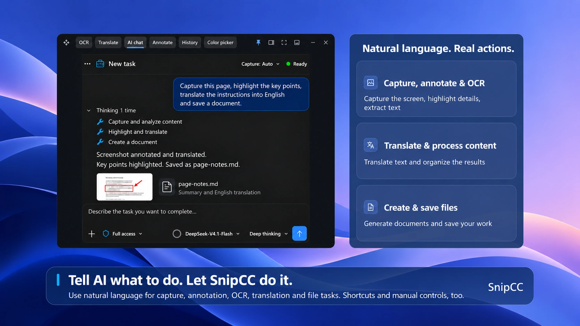
Task: Click the fullscreen capture frame icon
Action: [284, 42]
